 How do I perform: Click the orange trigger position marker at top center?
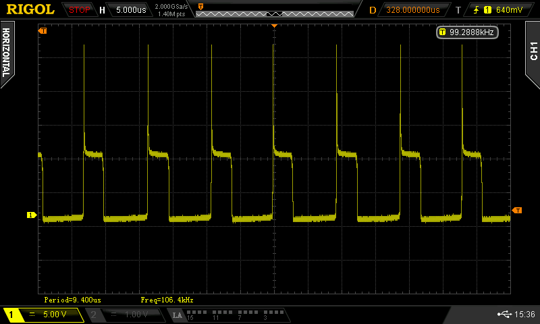pos(274,25)
